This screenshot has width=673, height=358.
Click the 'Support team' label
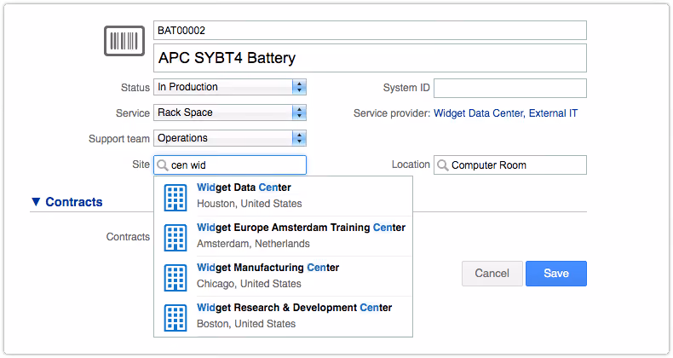coord(119,139)
